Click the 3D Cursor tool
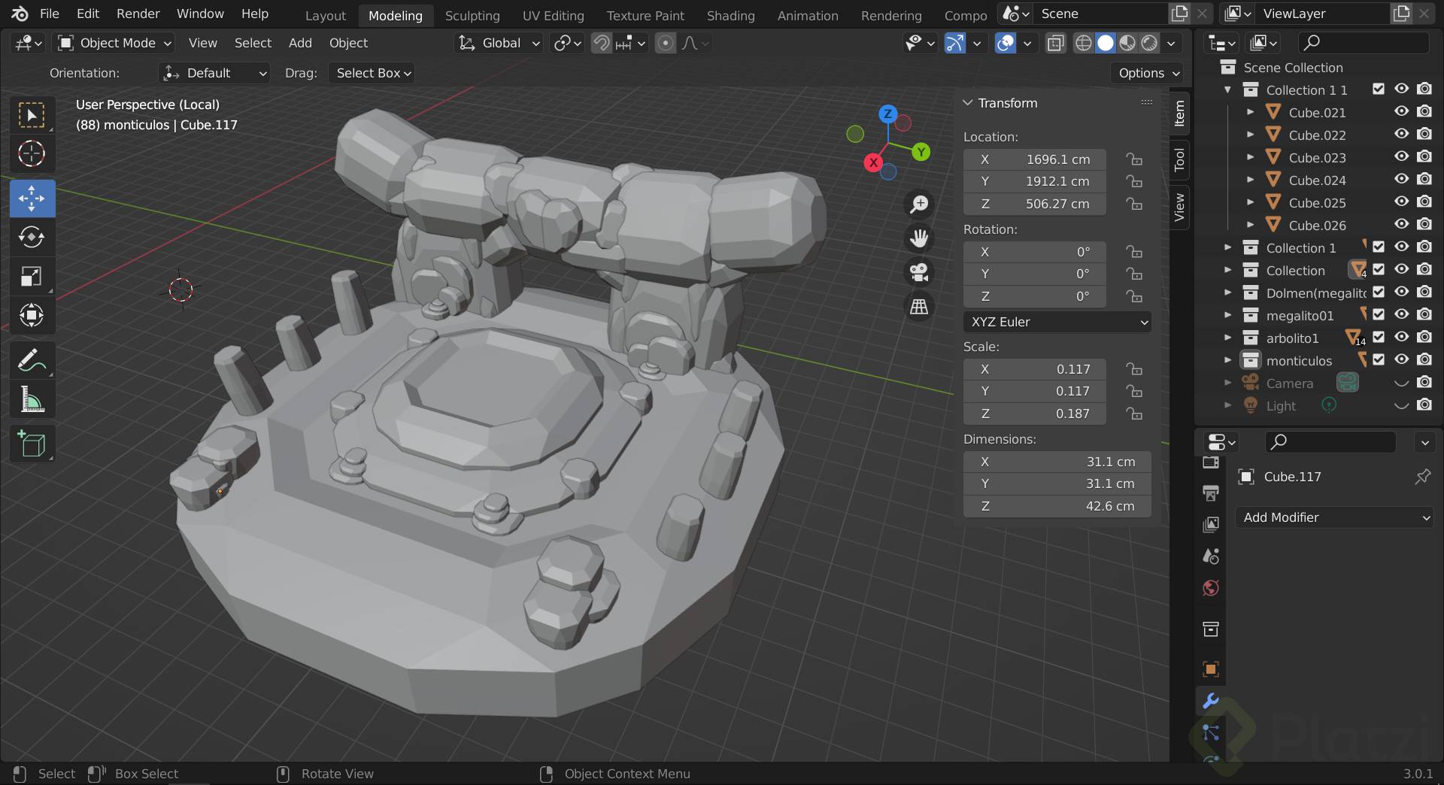The image size is (1444, 785). [32, 154]
